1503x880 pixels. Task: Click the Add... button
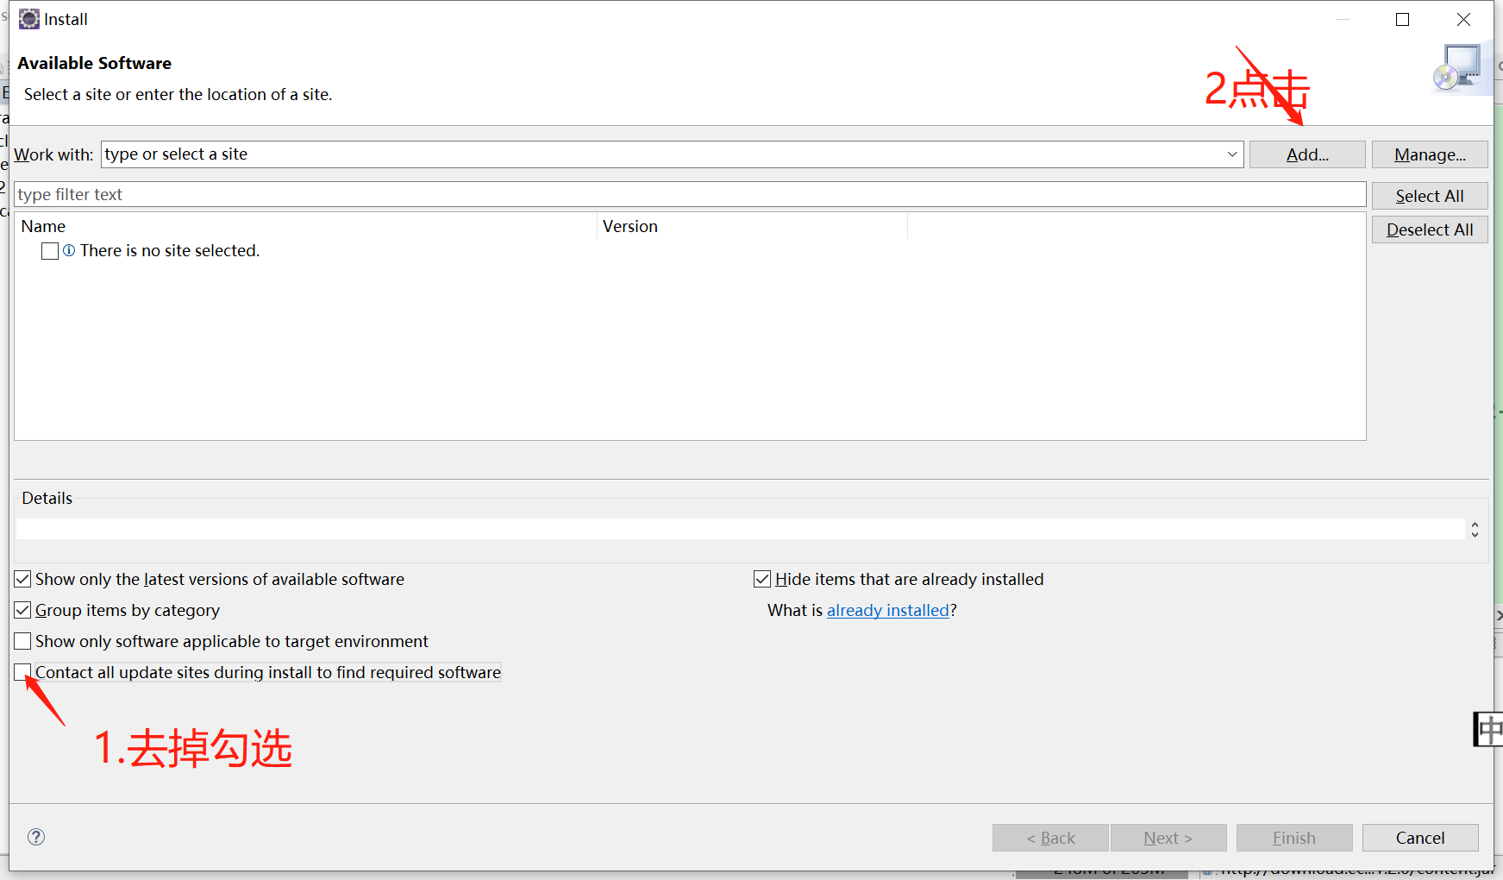[1307, 154]
